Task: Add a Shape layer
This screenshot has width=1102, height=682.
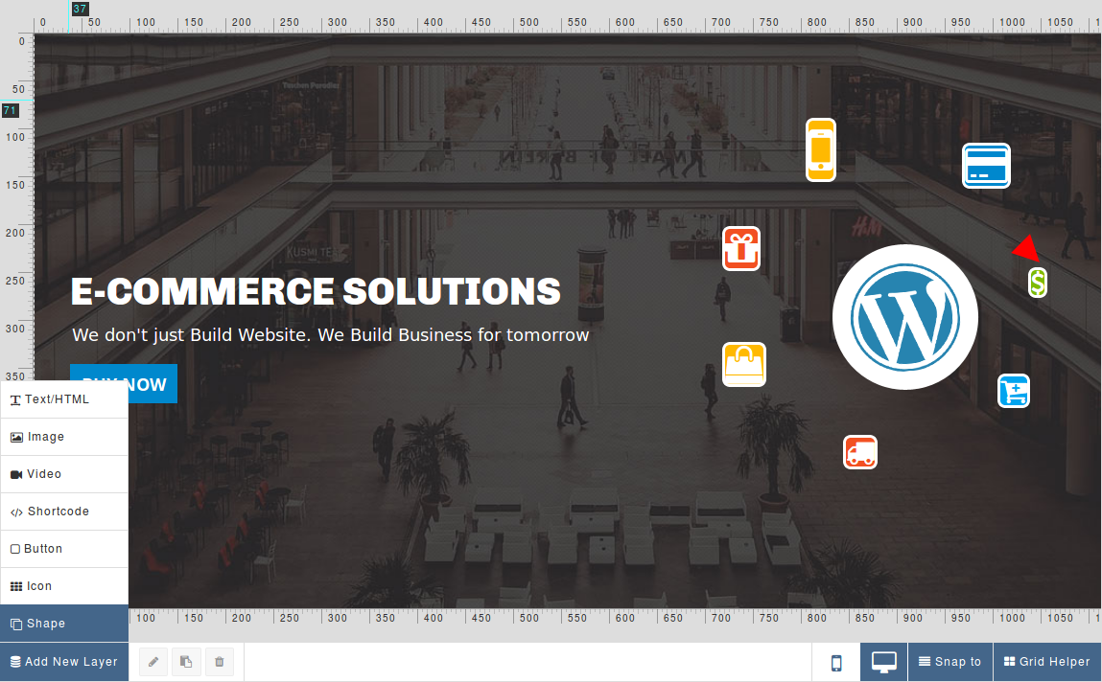Action: coord(64,623)
